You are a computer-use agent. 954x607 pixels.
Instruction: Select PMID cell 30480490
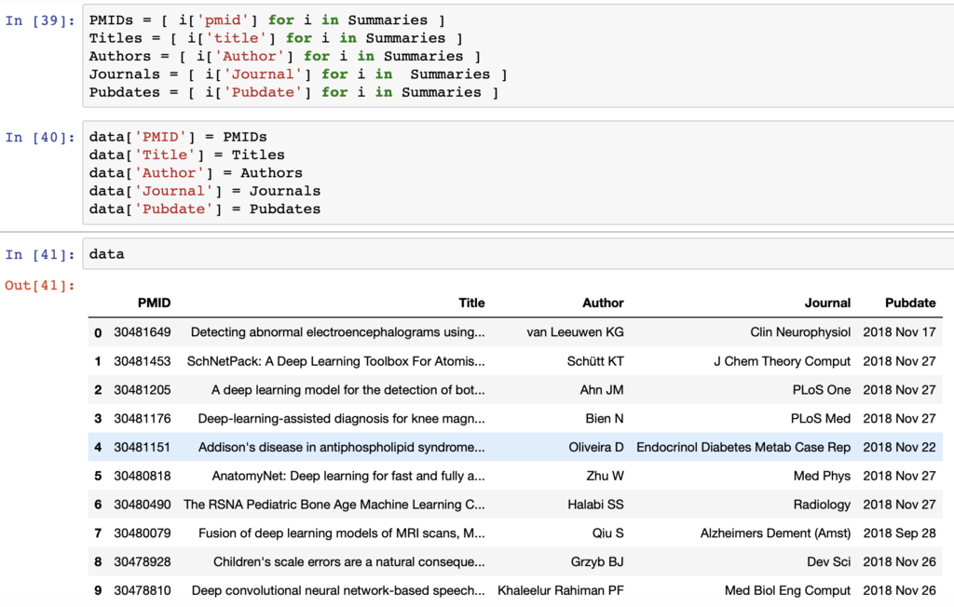[143, 505]
